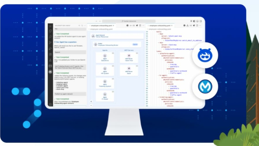Image resolution: width=259 pixels, height=146 pixels.
Task: Select the Agent Ticketing System card
Action: tap(105, 83)
